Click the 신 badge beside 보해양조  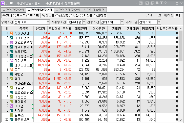[11, 52]
